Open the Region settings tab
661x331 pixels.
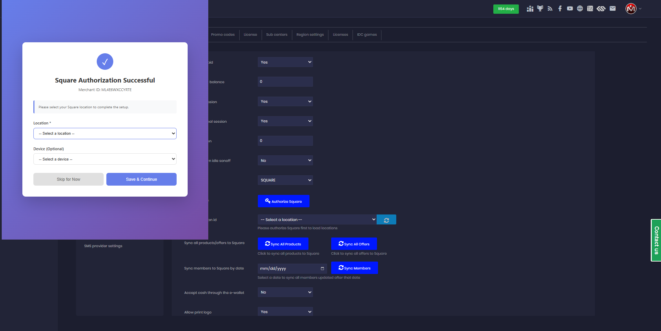coord(310,35)
